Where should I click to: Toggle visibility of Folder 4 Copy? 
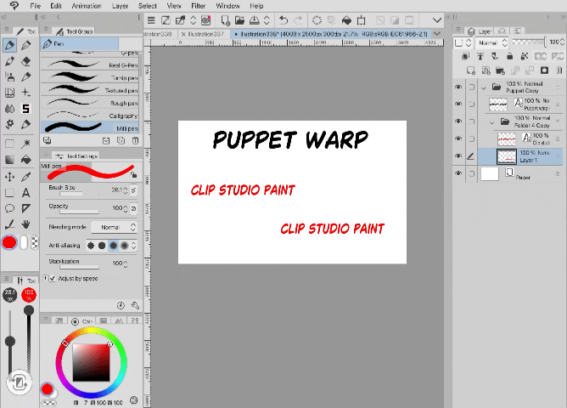click(458, 121)
